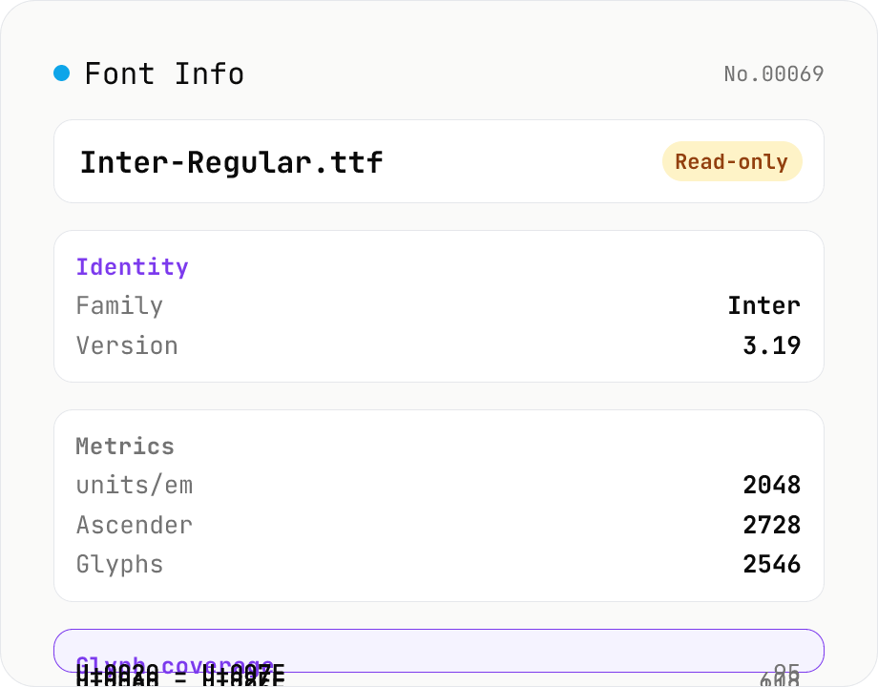Click the Identity section heading
Viewport: 878px width, 687px height.
point(132,266)
